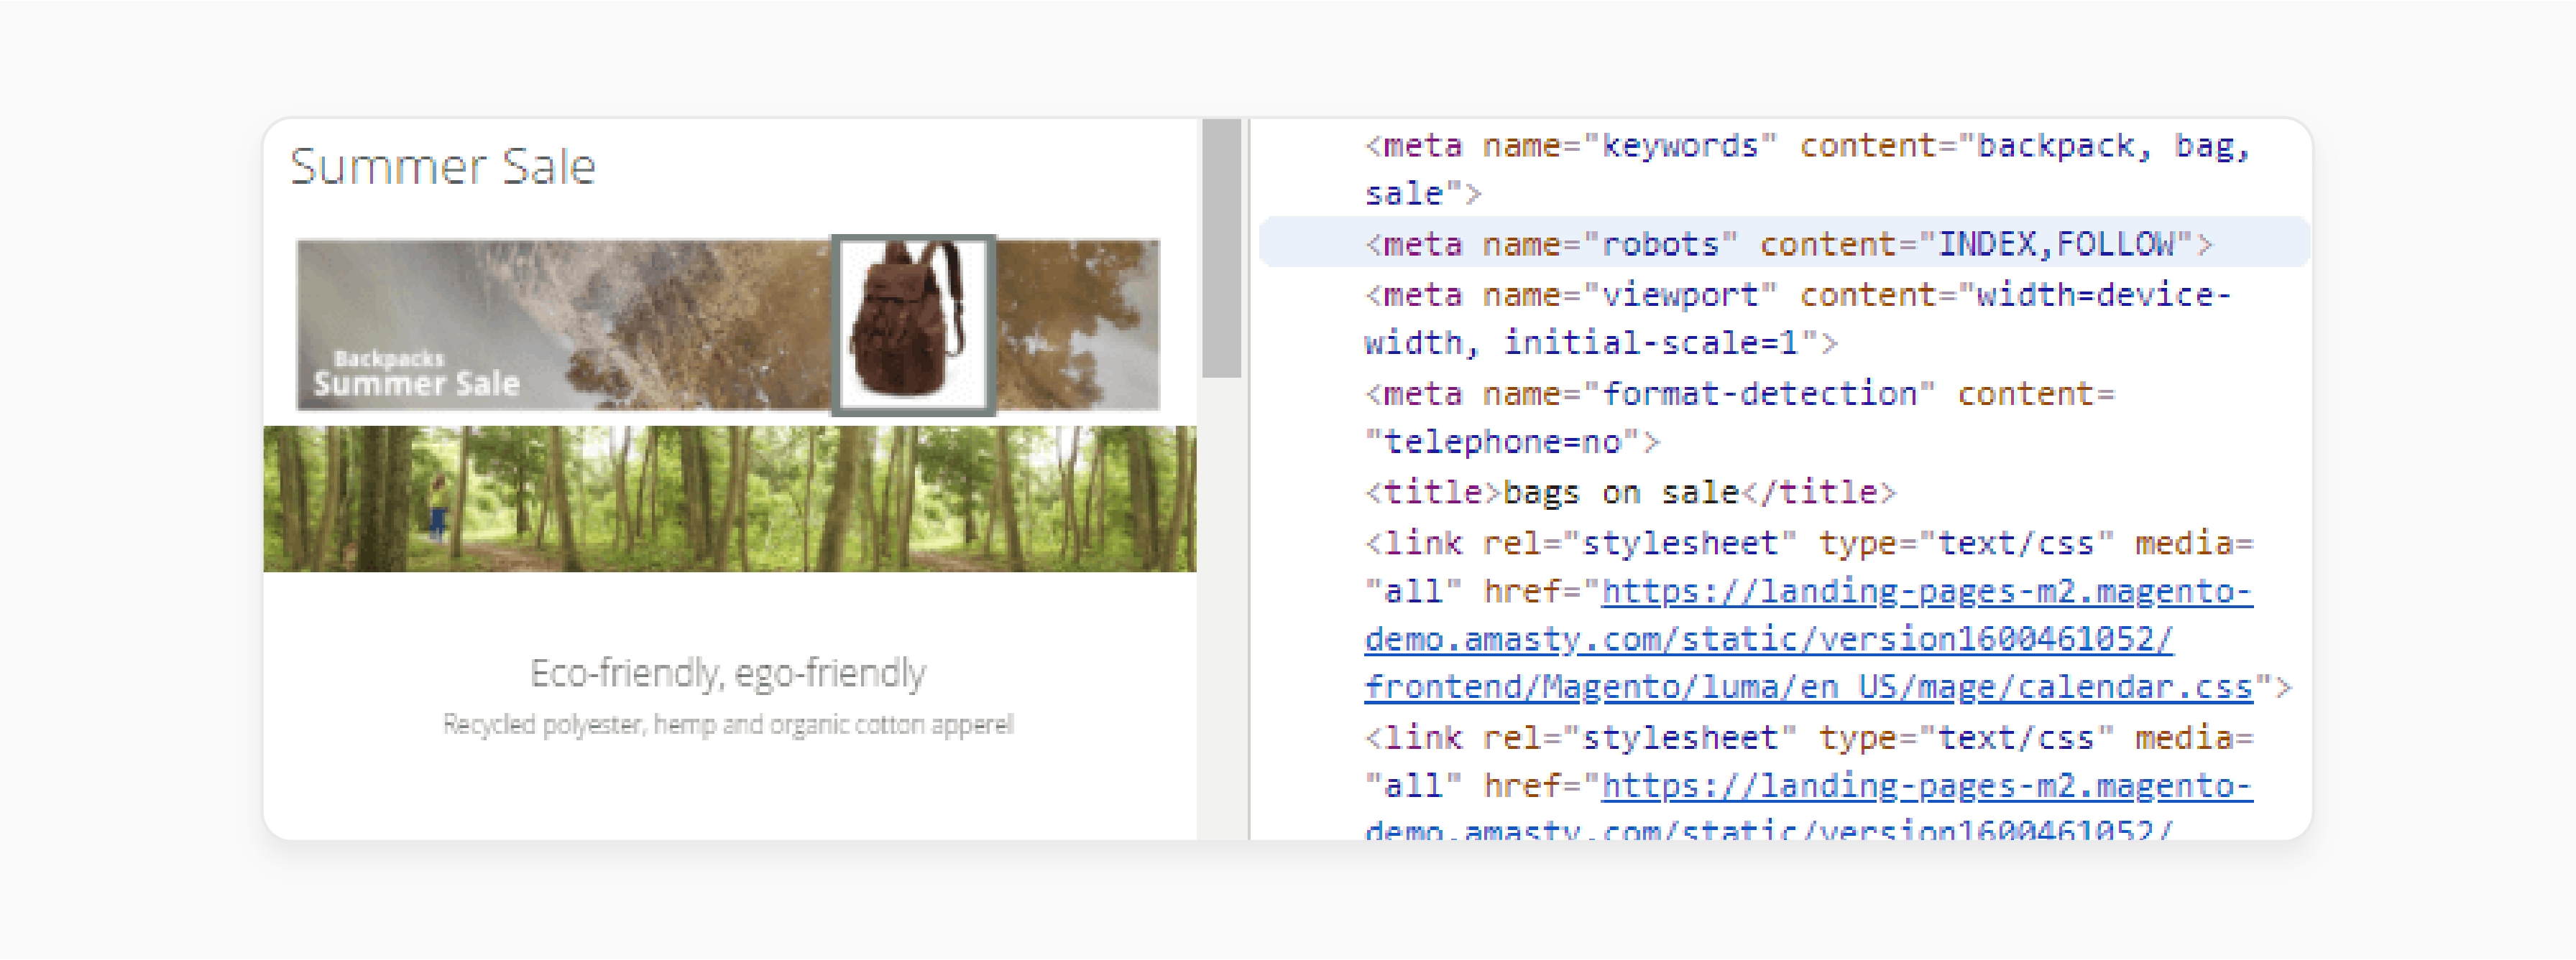Screen dimensions: 2576x960
Task: Open the Backpacks Summer Sale banner
Action: pos(728,325)
